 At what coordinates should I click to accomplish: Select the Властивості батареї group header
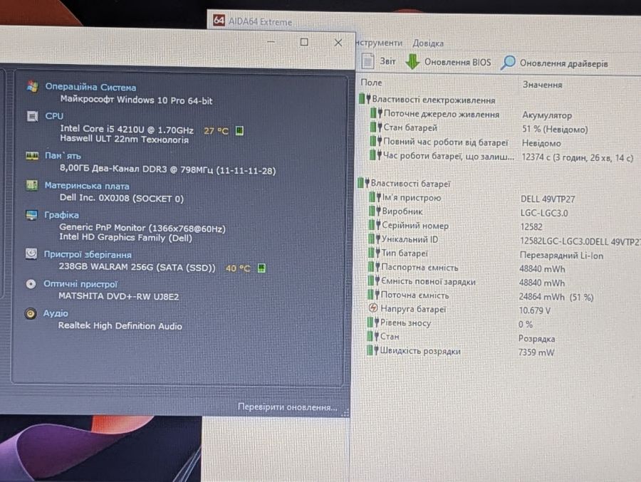pos(404,184)
